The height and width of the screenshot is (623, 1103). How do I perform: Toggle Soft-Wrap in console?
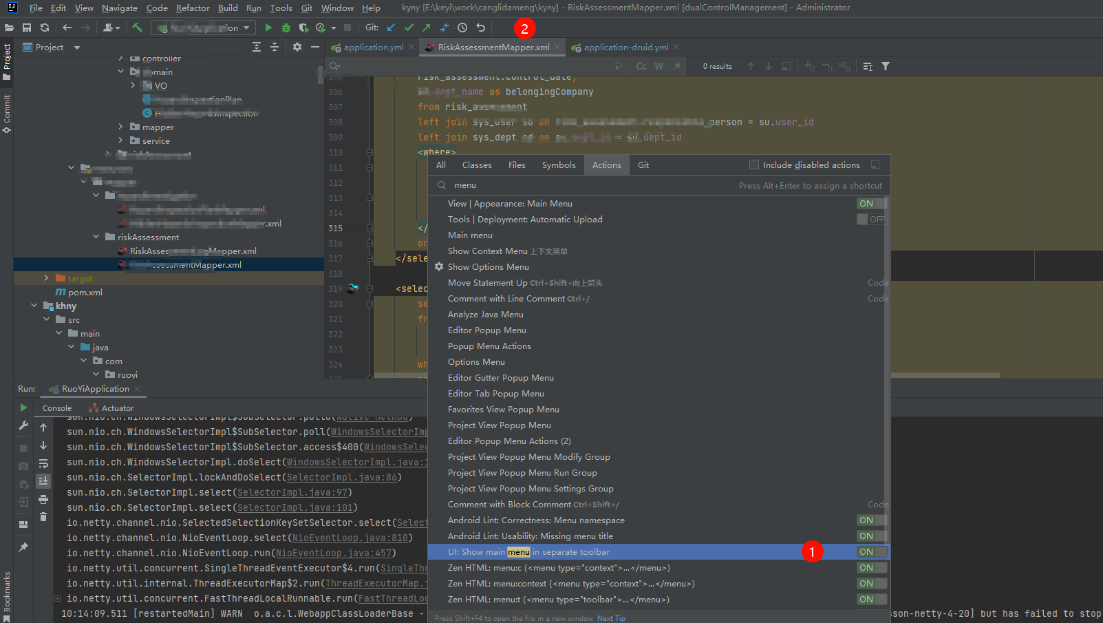pyautogui.click(x=43, y=463)
